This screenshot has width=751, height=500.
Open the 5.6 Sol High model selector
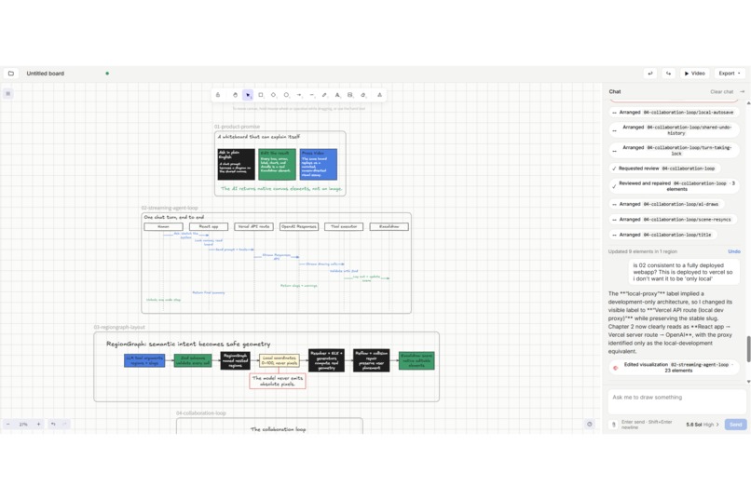pyautogui.click(x=703, y=425)
